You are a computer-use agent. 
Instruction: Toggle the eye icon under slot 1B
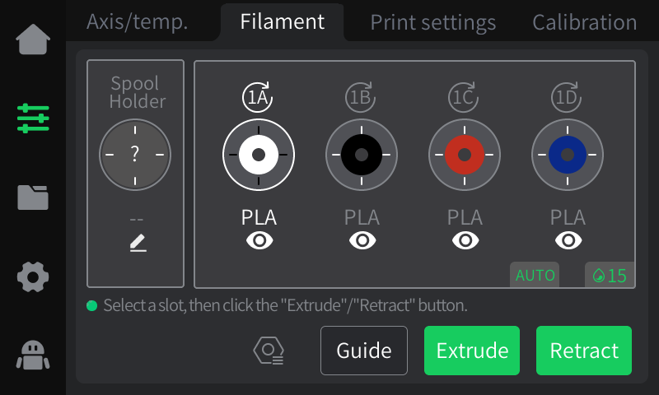click(x=362, y=240)
